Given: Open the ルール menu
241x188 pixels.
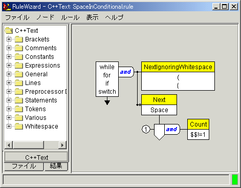Looking at the screenshot, I should point(70,17).
